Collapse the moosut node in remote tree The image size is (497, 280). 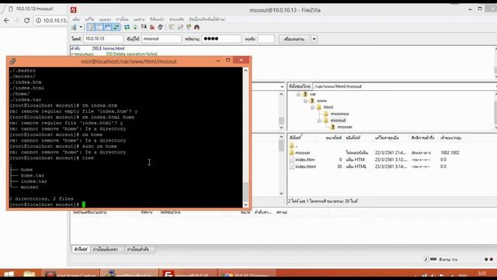(x=319, y=121)
